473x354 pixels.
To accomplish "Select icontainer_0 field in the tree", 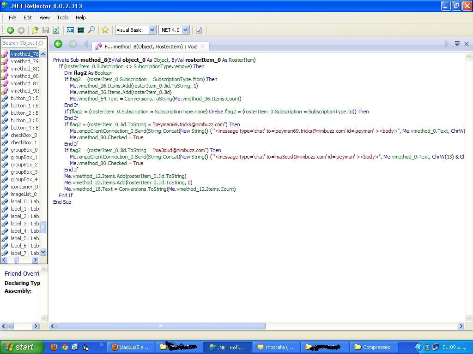I will [24, 187].
